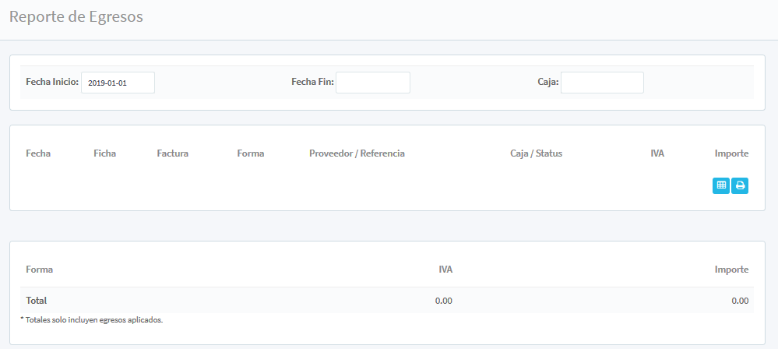Click the footnote about egresos aplicados

pyautogui.click(x=91, y=319)
